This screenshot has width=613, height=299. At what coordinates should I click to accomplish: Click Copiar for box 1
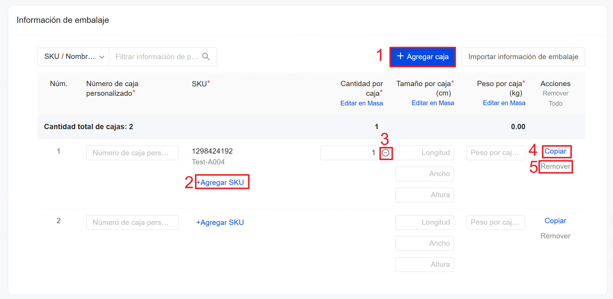tap(556, 151)
